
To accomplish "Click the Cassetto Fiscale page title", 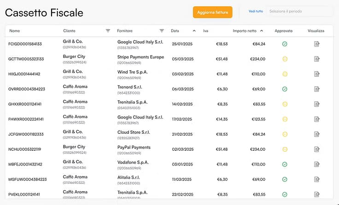I will point(44,12).
